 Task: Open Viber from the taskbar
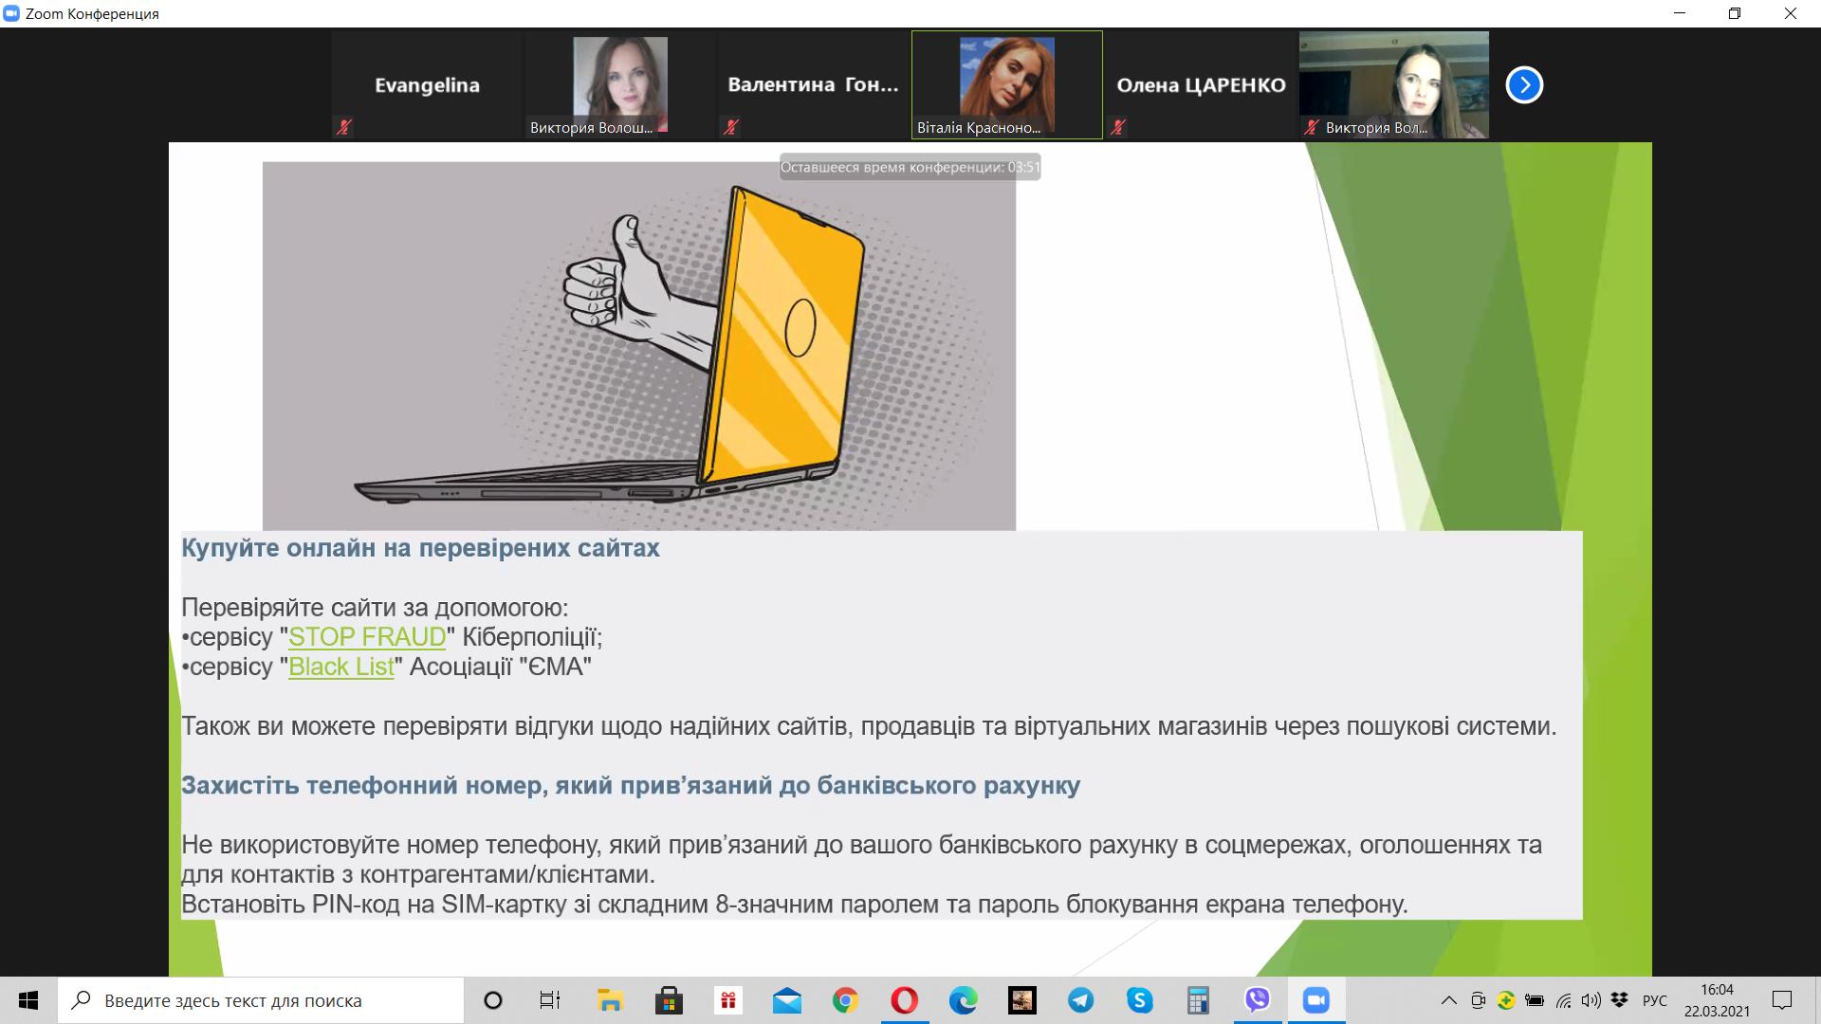(1257, 1000)
